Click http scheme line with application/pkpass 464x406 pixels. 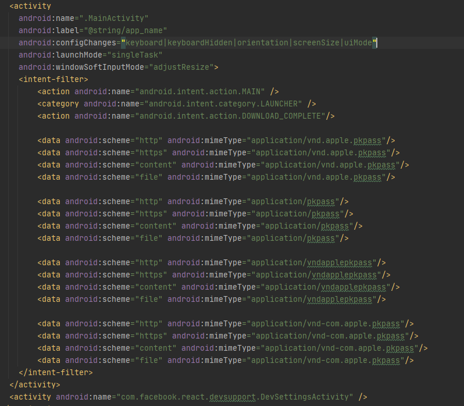[193, 201]
